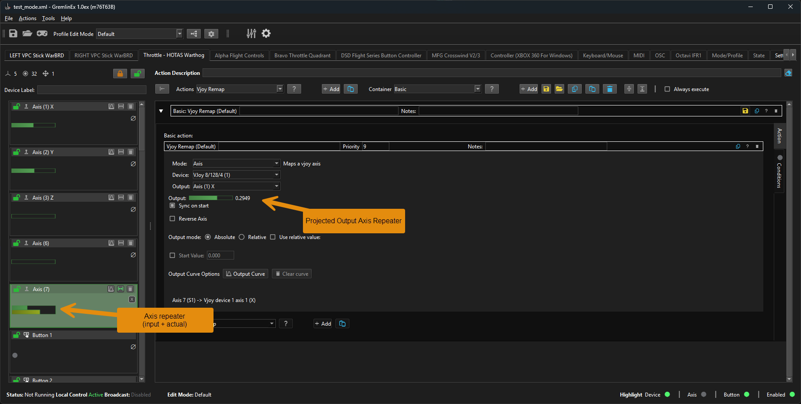The width and height of the screenshot is (801, 404).
Task: Click the gamepad activate profile icon
Action: tap(42, 34)
